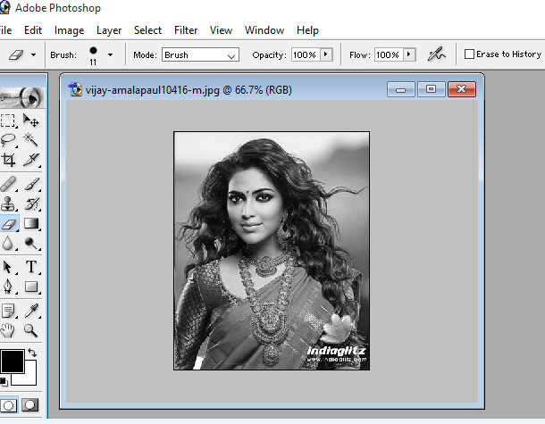Image resolution: width=545 pixels, height=424 pixels.
Task: Toggle the airbrush option icon
Action: pos(436,54)
